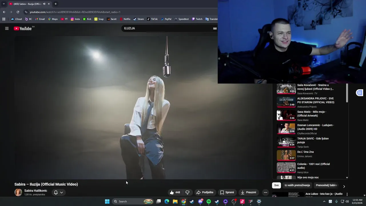Open the Maps bookmark
Screen dimensions: 366x206
pos(53,19)
